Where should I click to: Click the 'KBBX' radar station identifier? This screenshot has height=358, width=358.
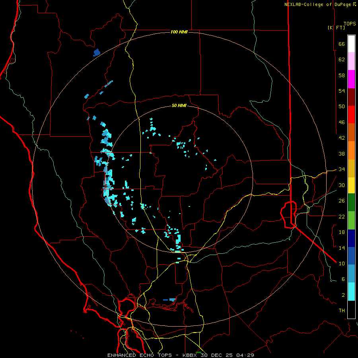coord(189,355)
